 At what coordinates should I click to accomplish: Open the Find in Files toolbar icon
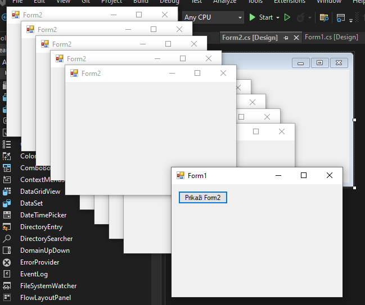(324, 17)
